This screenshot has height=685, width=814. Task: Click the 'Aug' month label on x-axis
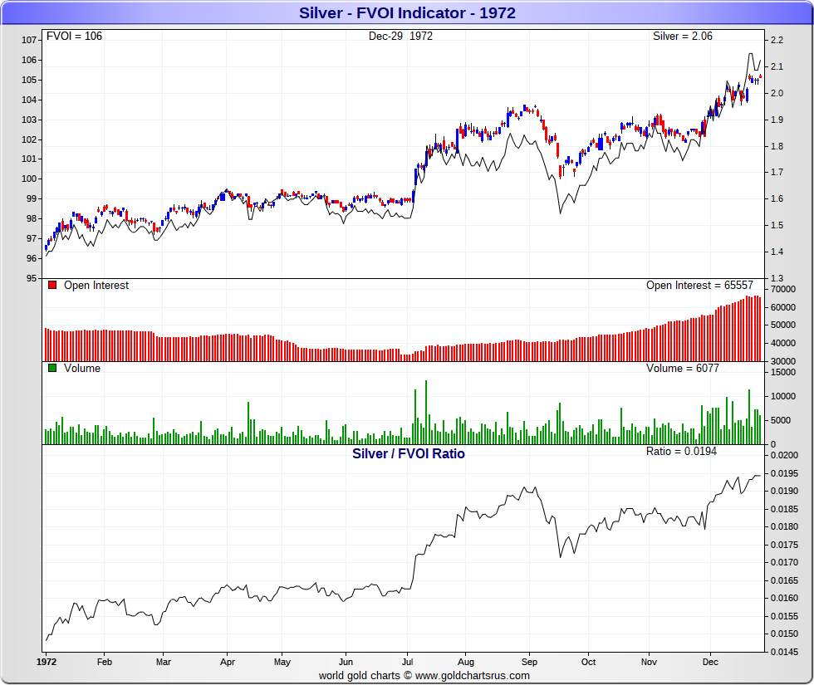466,663
